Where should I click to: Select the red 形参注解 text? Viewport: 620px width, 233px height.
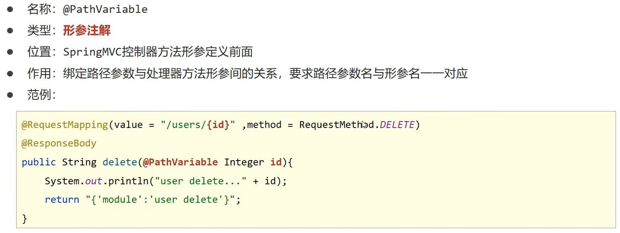coord(87,31)
